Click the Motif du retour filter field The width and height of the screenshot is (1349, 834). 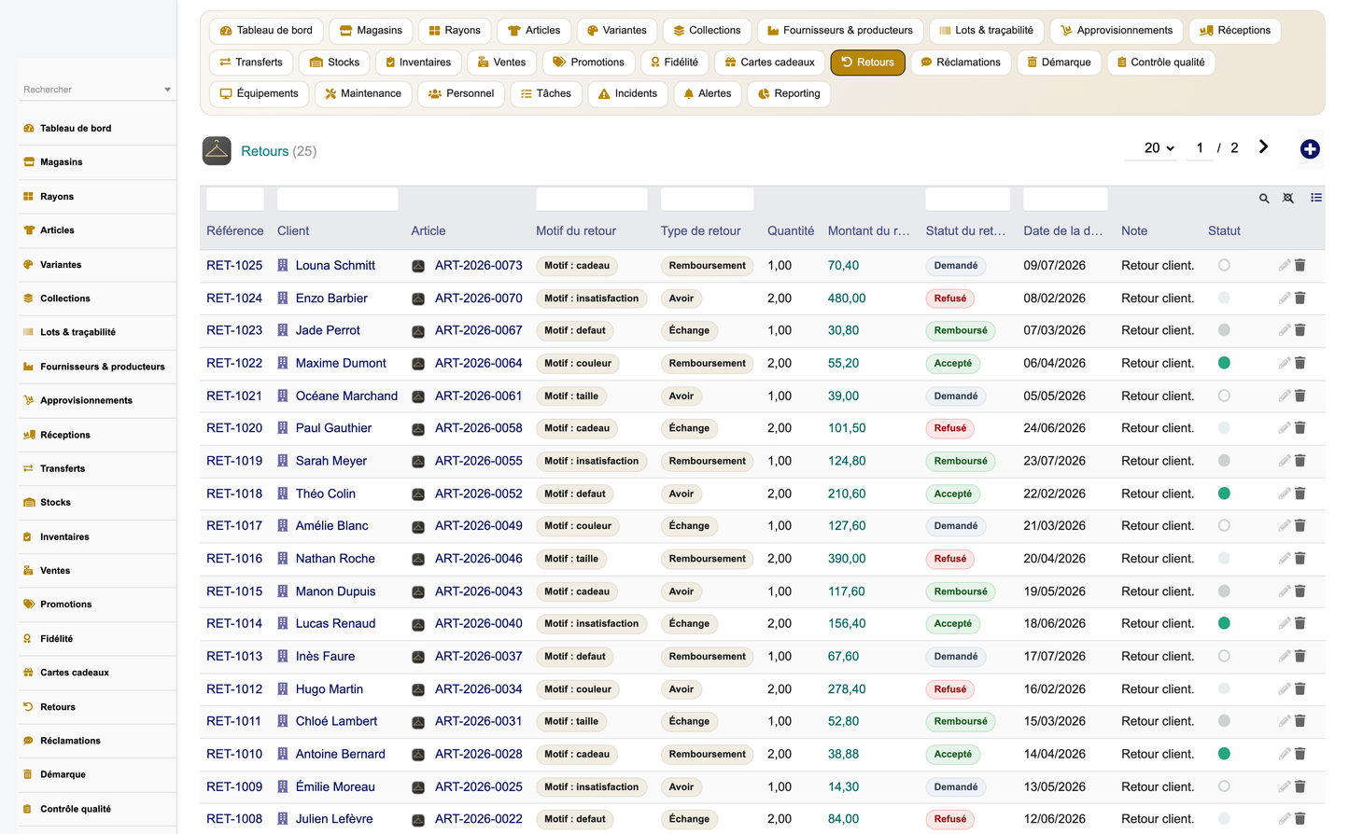click(x=592, y=199)
